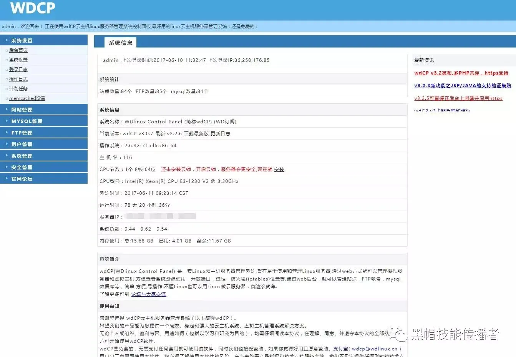Click the 最新资讯 heading
Screen dimensions: 516x357
pyautogui.click(x=424, y=60)
